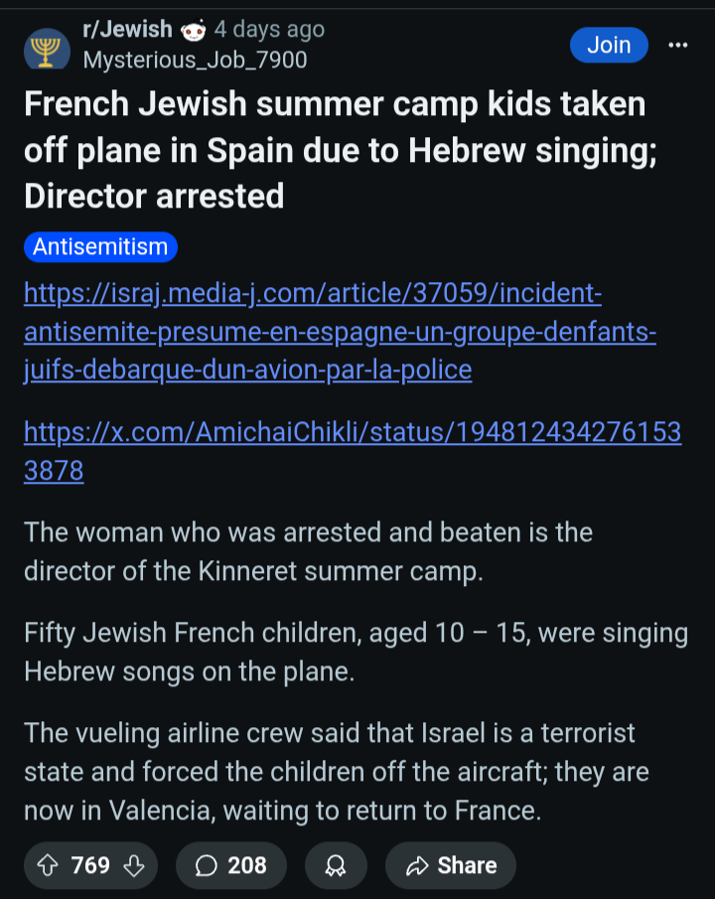Downvote the post with the down arrow

(x=134, y=865)
